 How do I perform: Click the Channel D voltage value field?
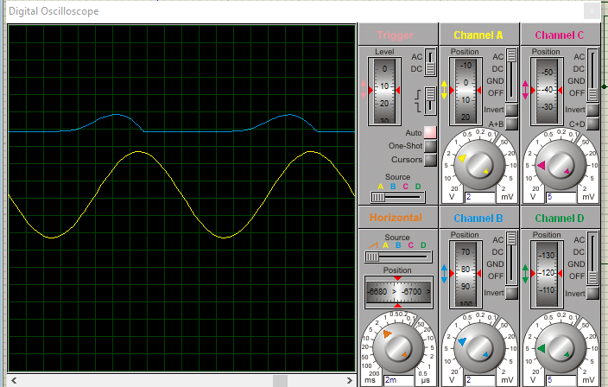point(561,380)
